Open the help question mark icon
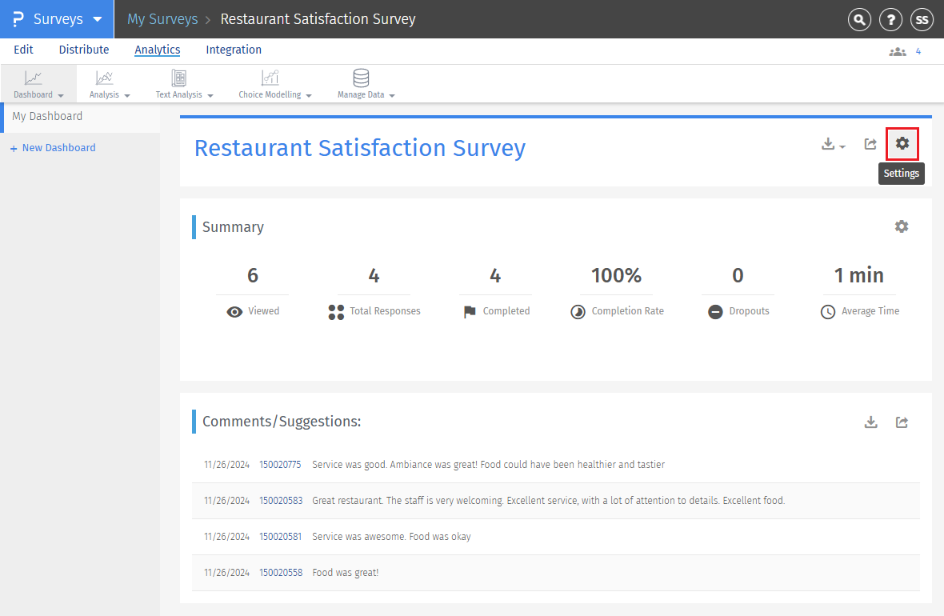 coord(890,19)
